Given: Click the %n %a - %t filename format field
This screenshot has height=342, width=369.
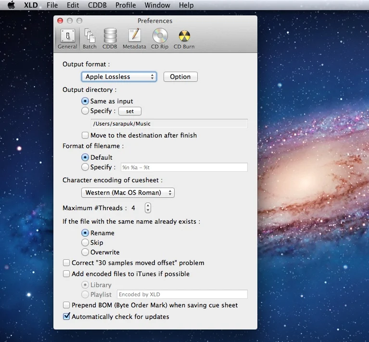Looking at the screenshot, I should click(184, 167).
